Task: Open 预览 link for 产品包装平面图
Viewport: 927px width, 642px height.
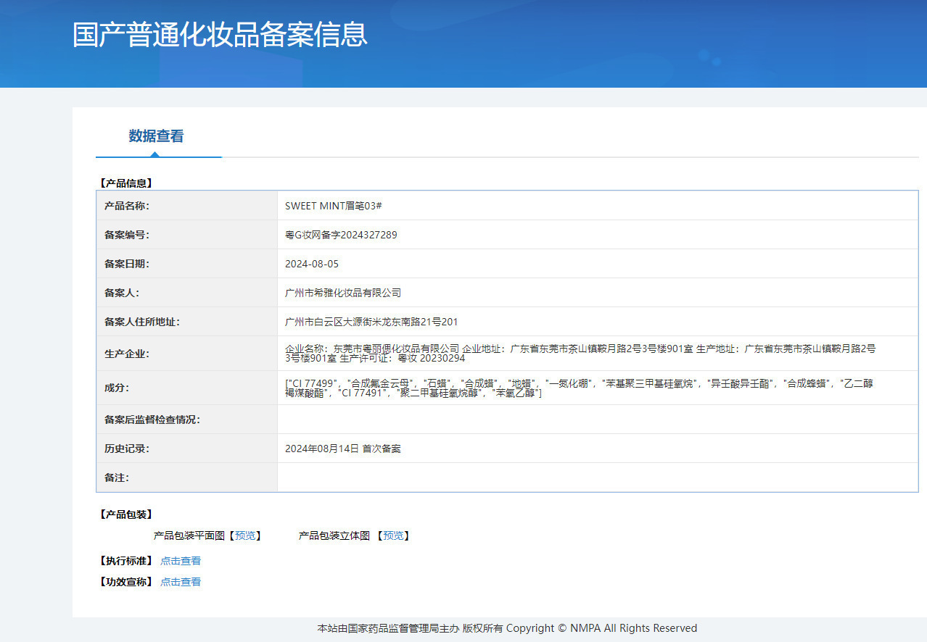Action: click(x=245, y=535)
